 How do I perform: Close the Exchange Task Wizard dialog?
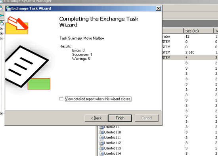[x=158, y=8]
